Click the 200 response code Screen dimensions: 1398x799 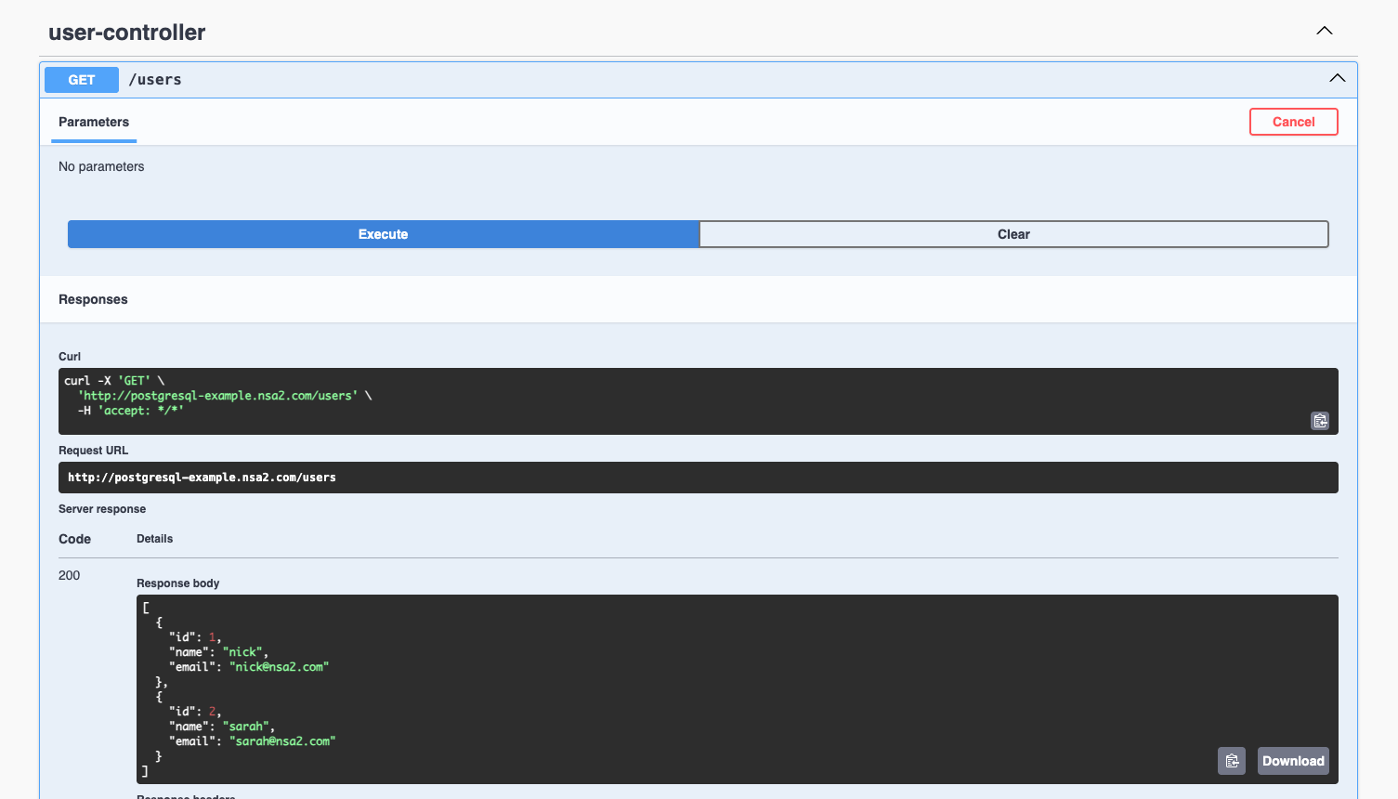tap(69, 575)
